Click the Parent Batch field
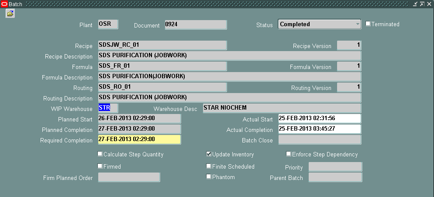434x197 pixels. click(335, 177)
